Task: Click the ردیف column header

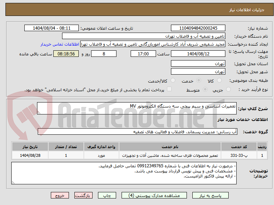Action: pos(262,147)
